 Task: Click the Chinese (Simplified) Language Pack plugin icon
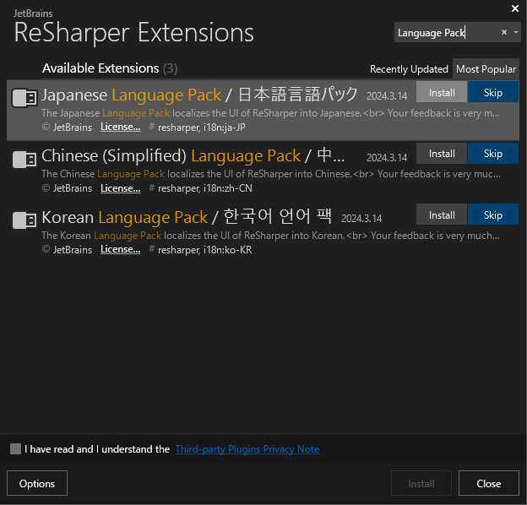click(24, 160)
